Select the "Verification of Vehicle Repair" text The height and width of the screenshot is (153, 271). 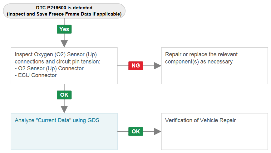[x=200, y=120]
